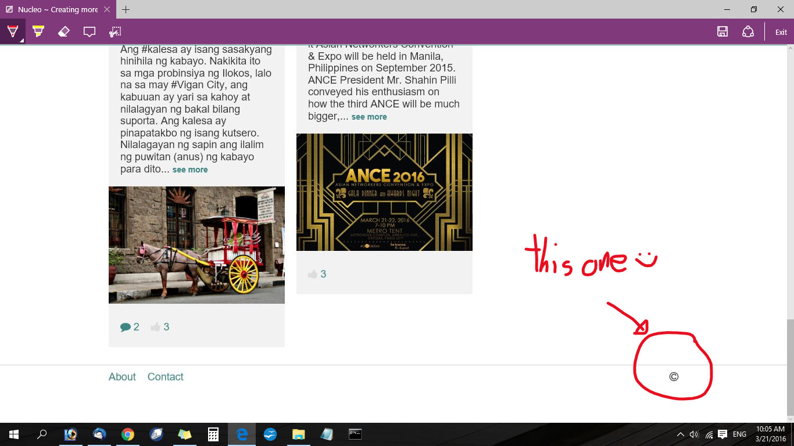Switch to Microsoft Edge on the taskbar

(242, 434)
